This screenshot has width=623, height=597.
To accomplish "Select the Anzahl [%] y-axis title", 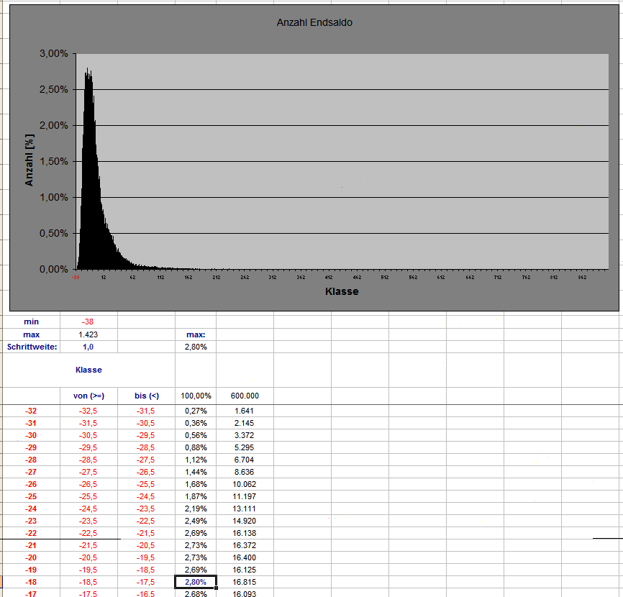I will 29,160.
